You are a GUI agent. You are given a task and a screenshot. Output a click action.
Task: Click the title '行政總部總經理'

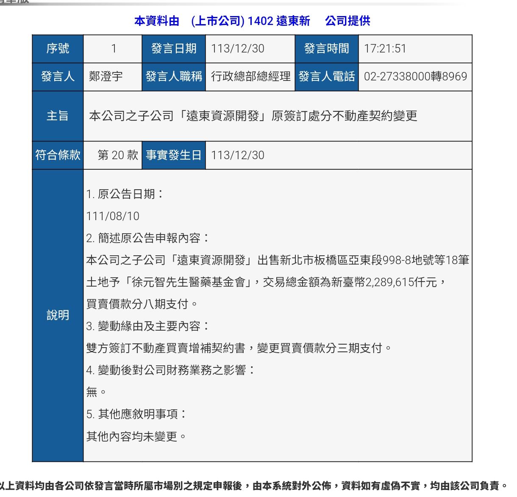251,77
